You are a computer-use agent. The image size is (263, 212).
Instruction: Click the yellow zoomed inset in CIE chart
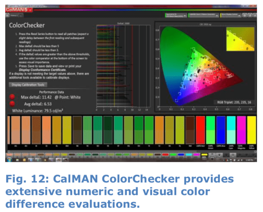[240, 39]
